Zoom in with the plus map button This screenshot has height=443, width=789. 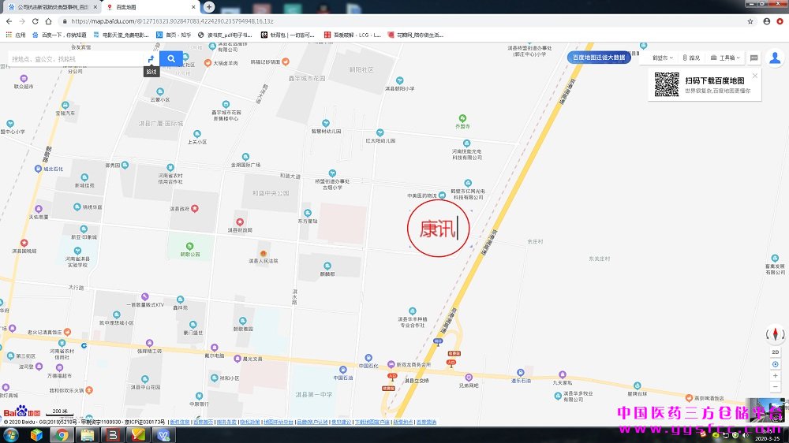pos(775,376)
